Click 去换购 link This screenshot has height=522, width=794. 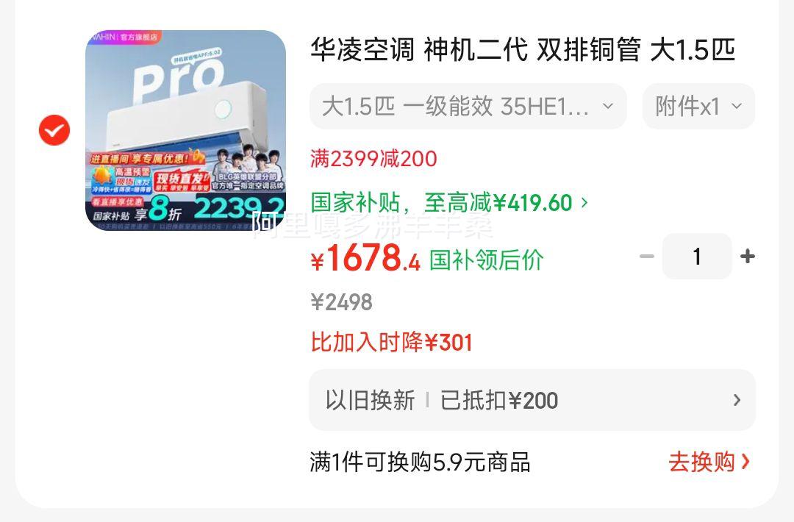[x=702, y=462]
